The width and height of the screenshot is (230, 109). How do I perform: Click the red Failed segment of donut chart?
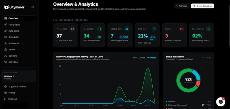point(198,84)
